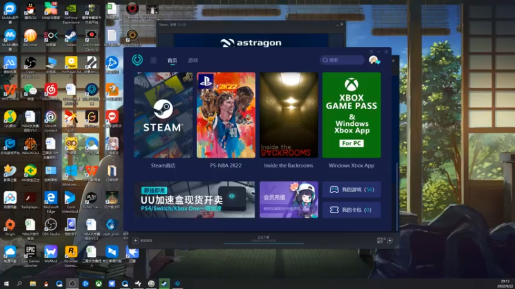
Task: Launch the Steam desktop shortcut
Action: (x=71, y=38)
